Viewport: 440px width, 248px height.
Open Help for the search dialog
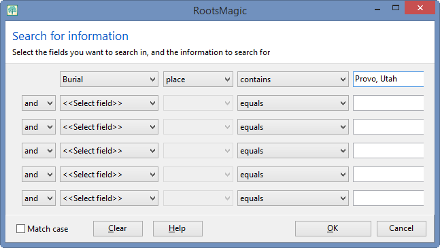click(177, 229)
